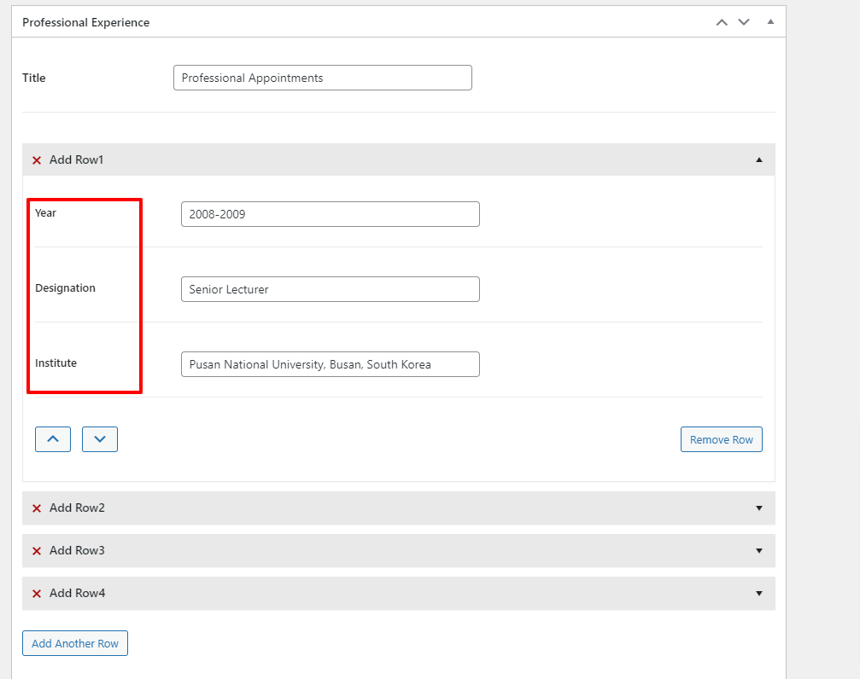Click the Remove Row button
860x679 pixels.
pyautogui.click(x=721, y=439)
